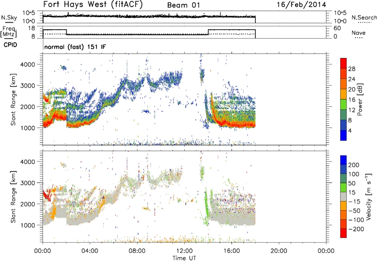Click the '28' tick on the Power scale

[352, 69]
